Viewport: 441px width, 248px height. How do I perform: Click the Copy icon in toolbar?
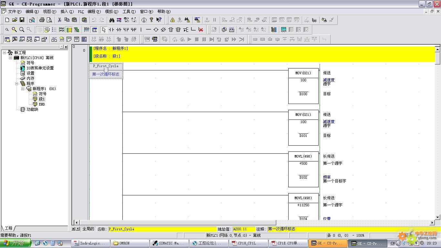point(67,20)
